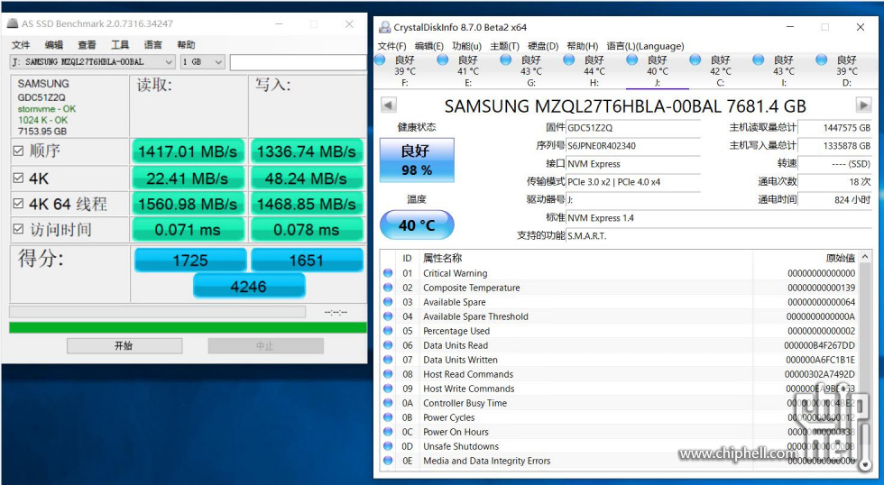Open 查看 menu in AS SSD Benchmark
Viewport: 884px width, 485px height.
(87, 45)
